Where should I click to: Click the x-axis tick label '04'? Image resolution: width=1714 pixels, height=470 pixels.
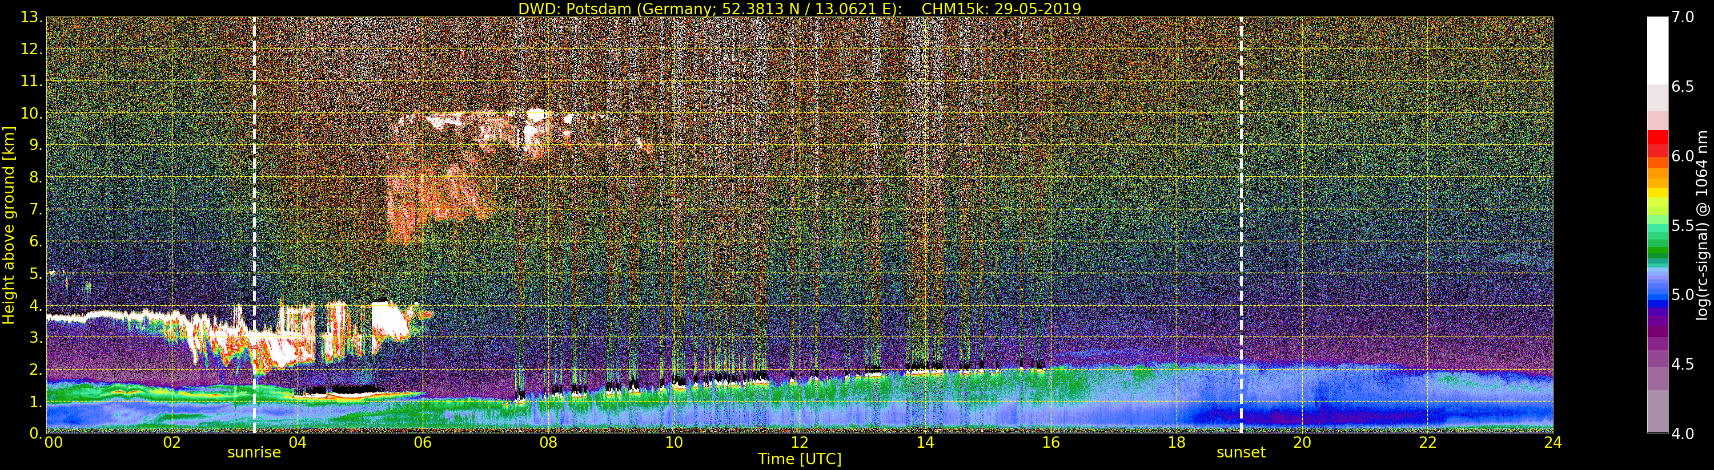pyautogui.click(x=298, y=442)
